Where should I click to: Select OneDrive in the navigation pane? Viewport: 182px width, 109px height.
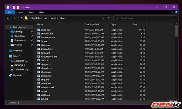17,51
